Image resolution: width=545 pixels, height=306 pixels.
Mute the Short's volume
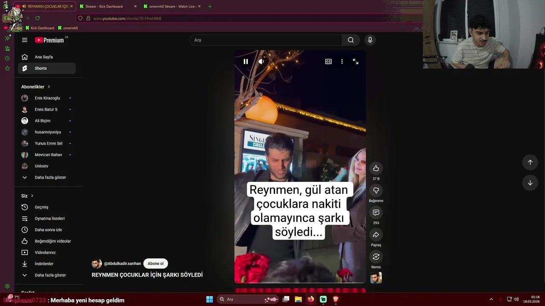261,62
